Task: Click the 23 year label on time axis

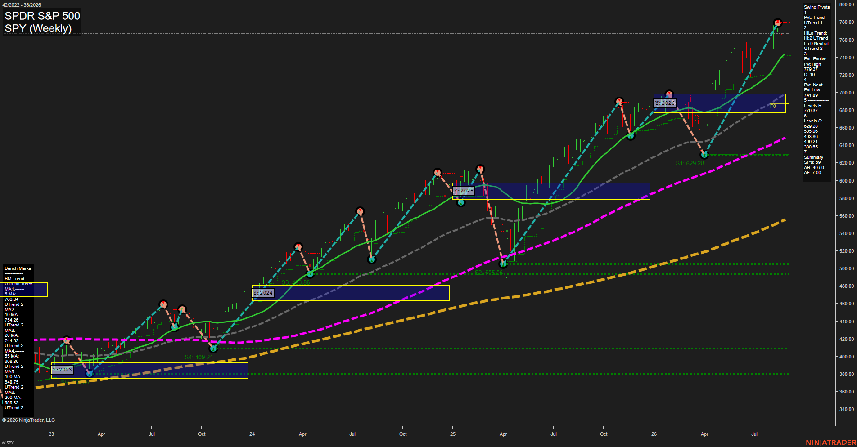Action: pyautogui.click(x=51, y=434)
